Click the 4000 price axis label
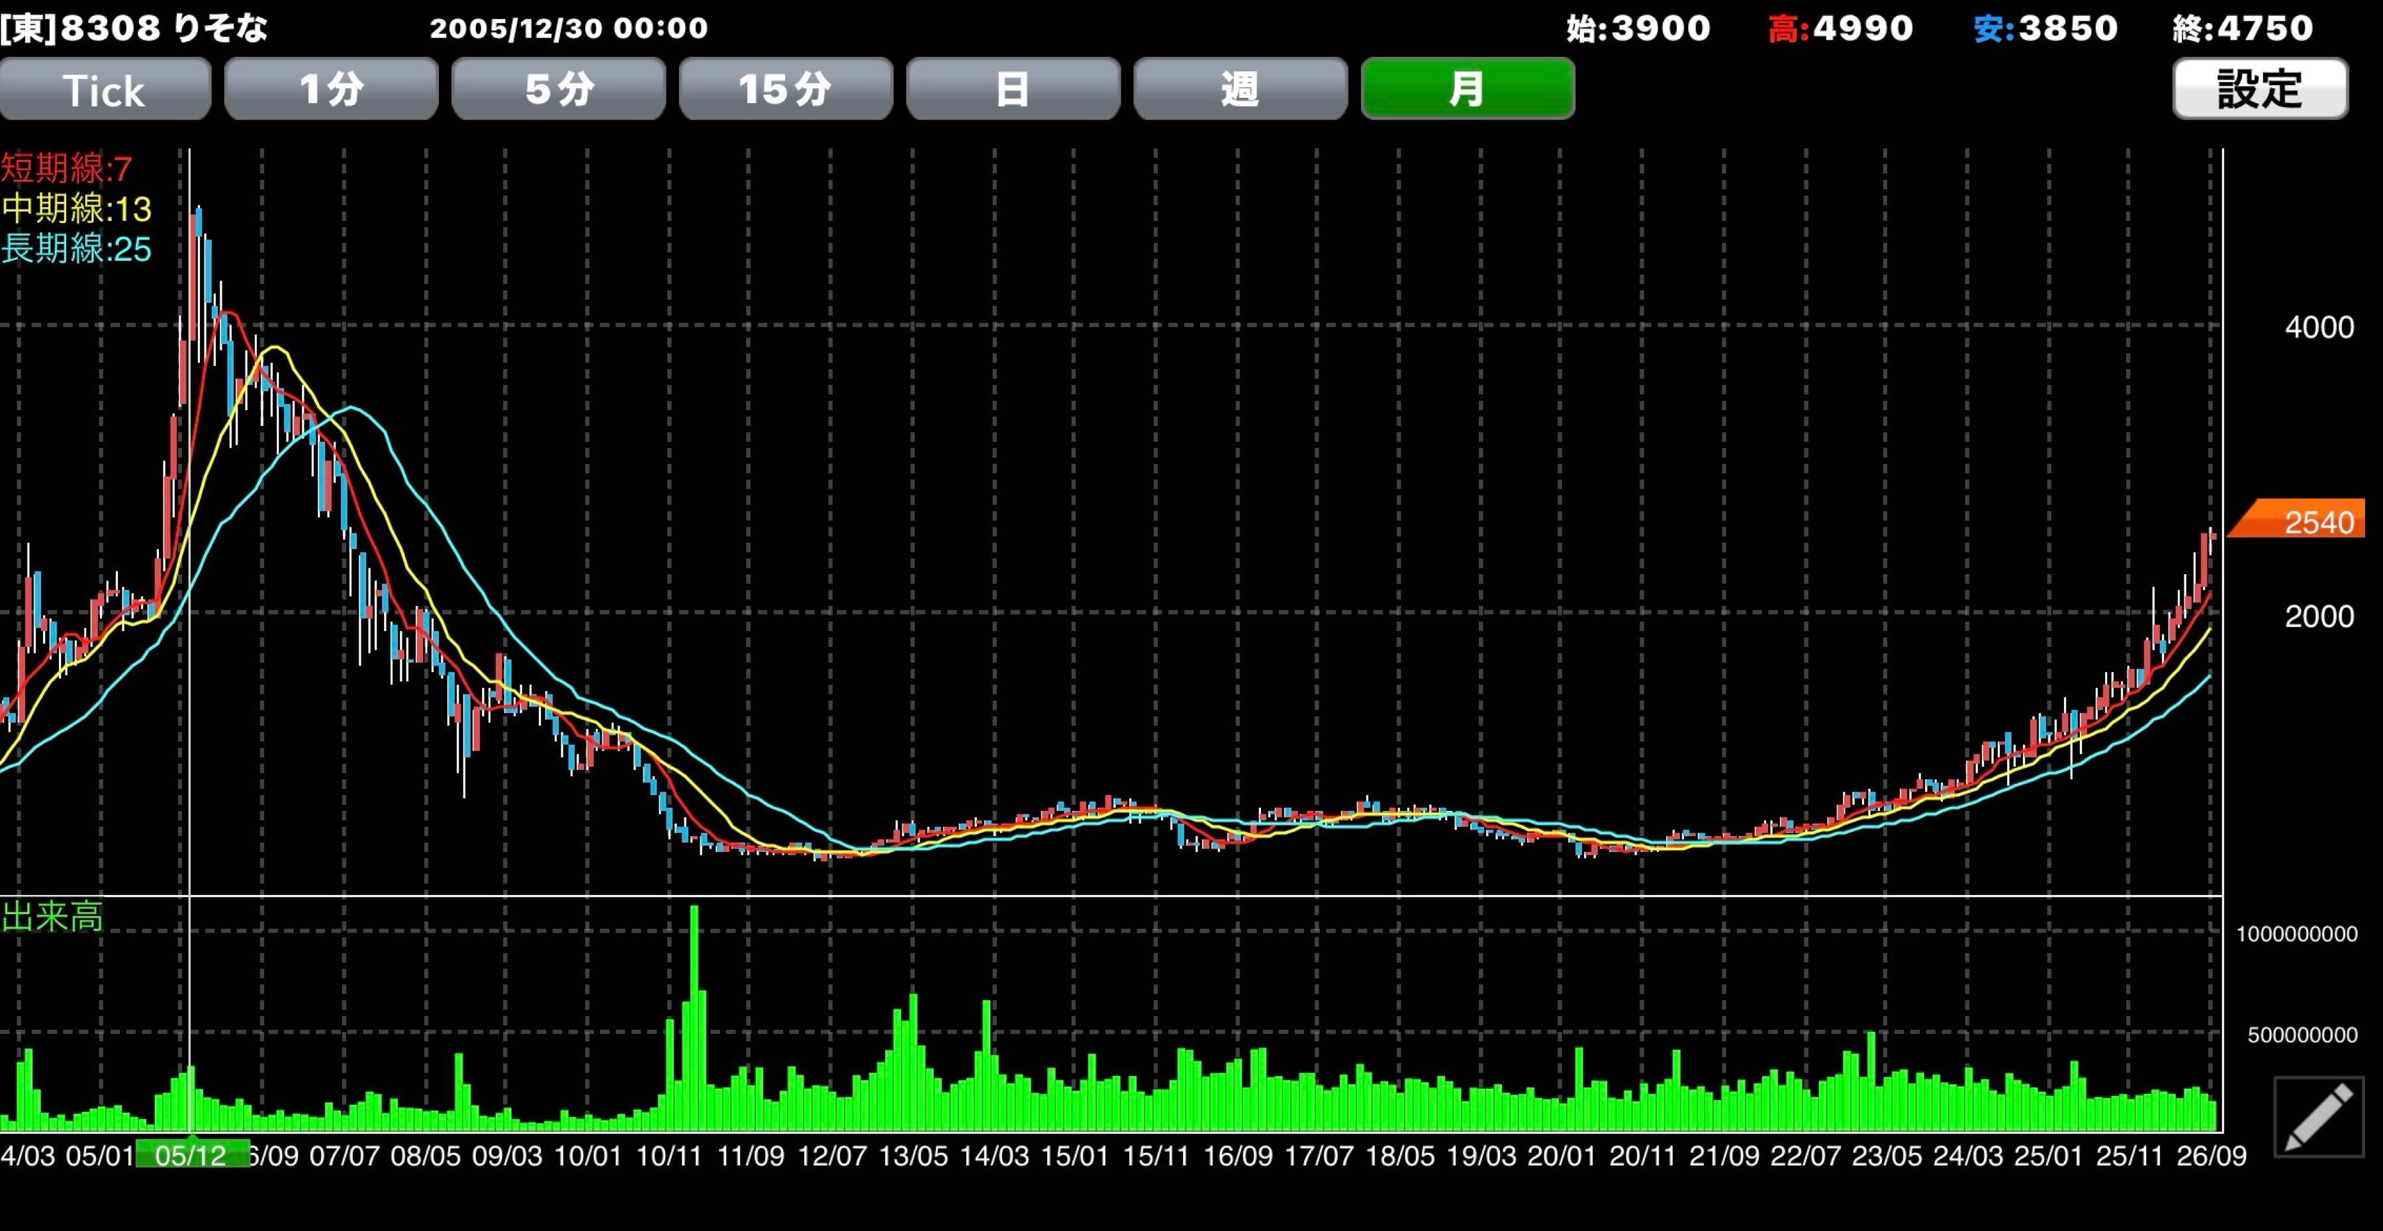 pyautogui.click(x=2319, y=327)
